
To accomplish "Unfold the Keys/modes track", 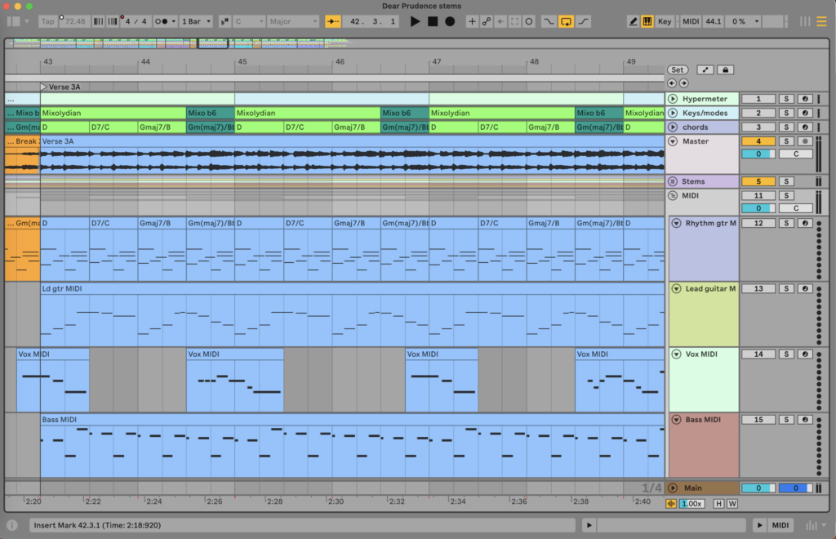I will (673, 113).
